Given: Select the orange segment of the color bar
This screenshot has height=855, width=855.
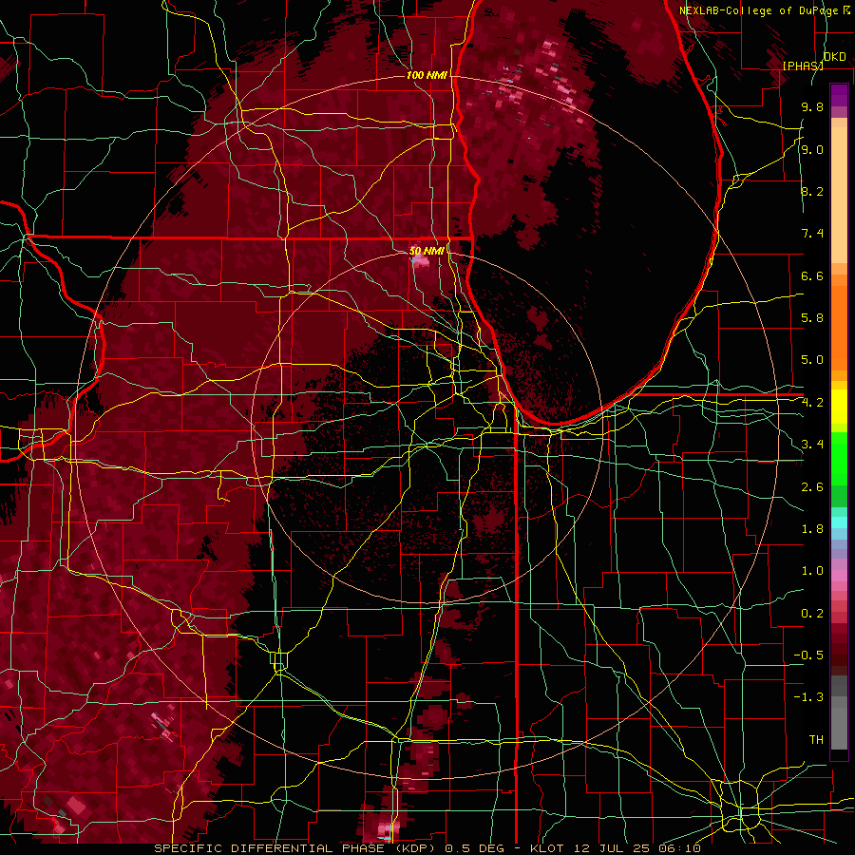Looking at the screenshot, I should coord(839,329).
